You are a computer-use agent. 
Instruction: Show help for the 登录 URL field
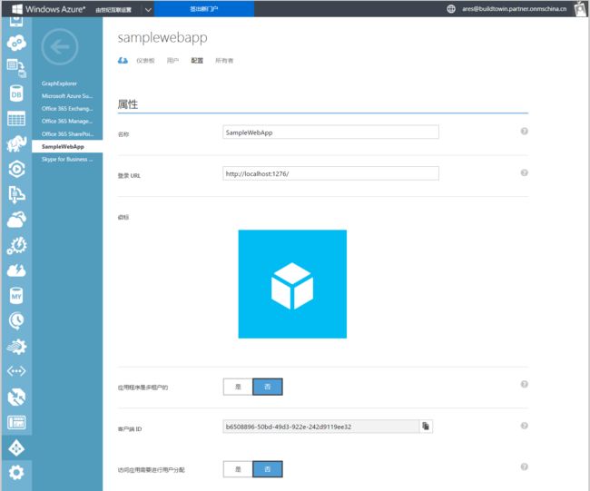[524, 172]
